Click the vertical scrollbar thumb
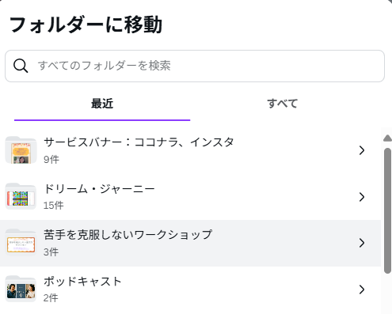This screenshot has height=314, width=392. pyautogui.click(x=387, y=211)
